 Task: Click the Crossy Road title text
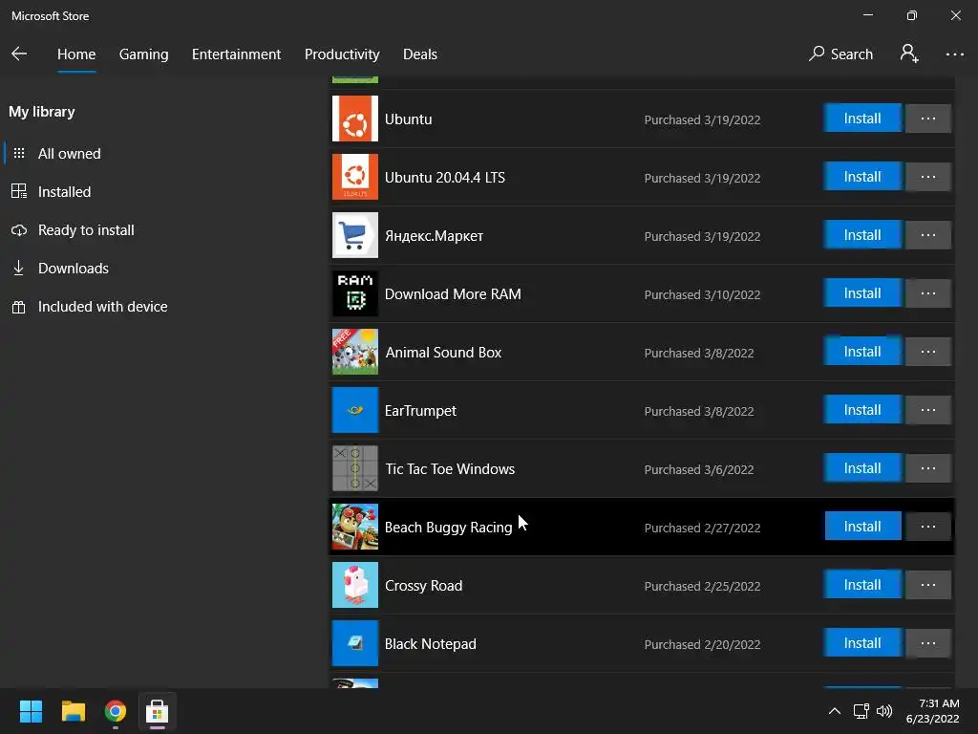point(423,586)
